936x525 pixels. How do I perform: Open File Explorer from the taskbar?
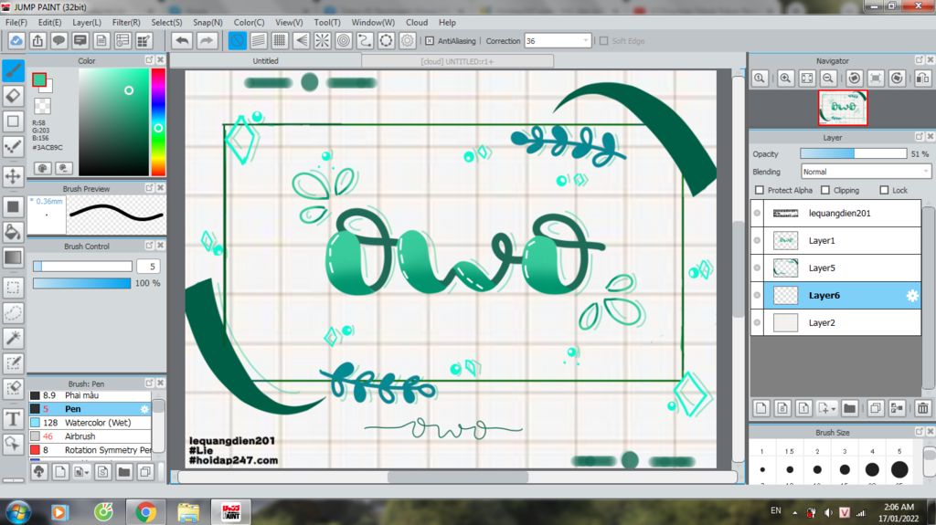tap(188, 512)
